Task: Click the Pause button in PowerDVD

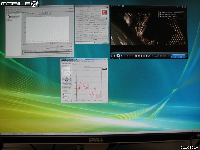Action: (x=122, y=56)
